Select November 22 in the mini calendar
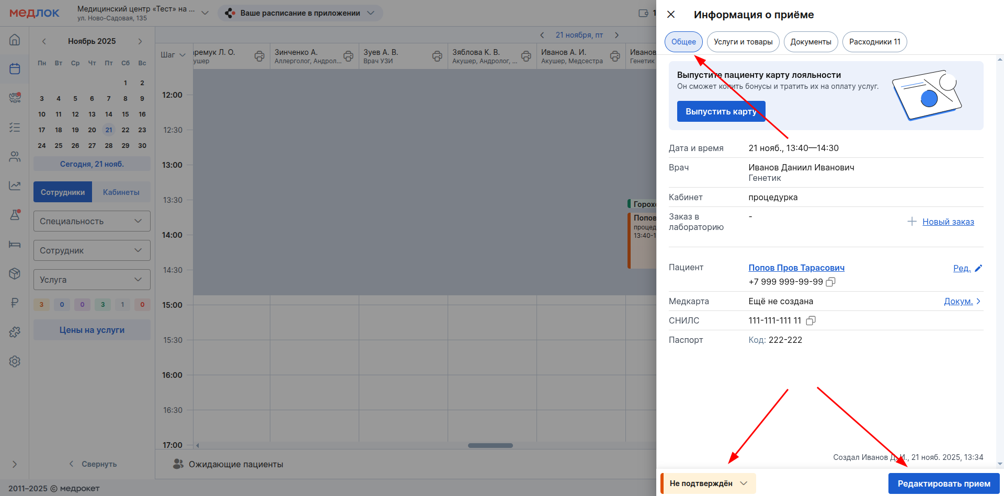This screenshot has width=1004, height=496. point(125,130)
